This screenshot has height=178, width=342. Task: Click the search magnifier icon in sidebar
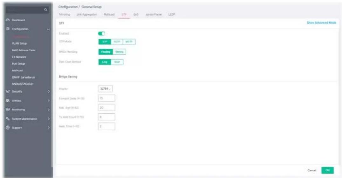coord(45,10)
